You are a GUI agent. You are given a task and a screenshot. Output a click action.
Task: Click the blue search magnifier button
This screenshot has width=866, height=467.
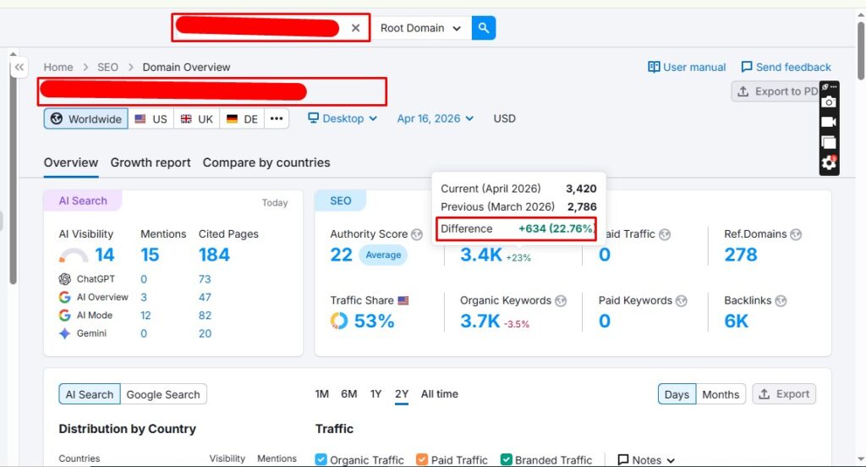483,28
